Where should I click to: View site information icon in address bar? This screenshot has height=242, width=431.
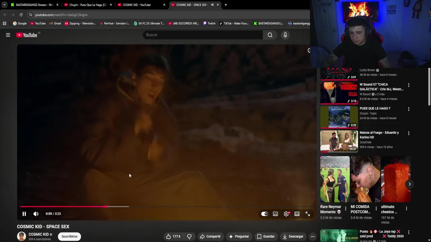tap(31, 15)
